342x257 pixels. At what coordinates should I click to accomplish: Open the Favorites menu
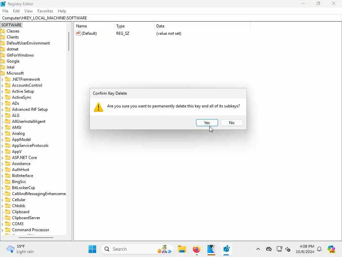(x=45, y=11)
